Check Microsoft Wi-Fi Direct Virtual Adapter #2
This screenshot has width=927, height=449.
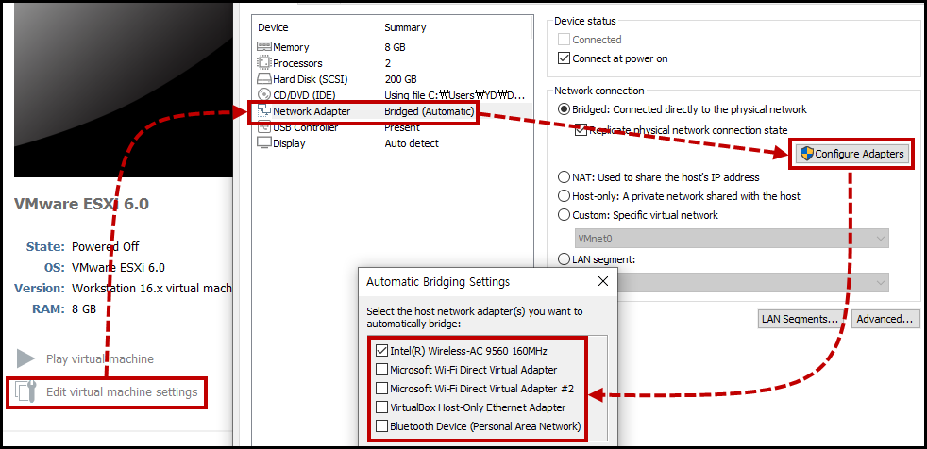coord(382,389)
